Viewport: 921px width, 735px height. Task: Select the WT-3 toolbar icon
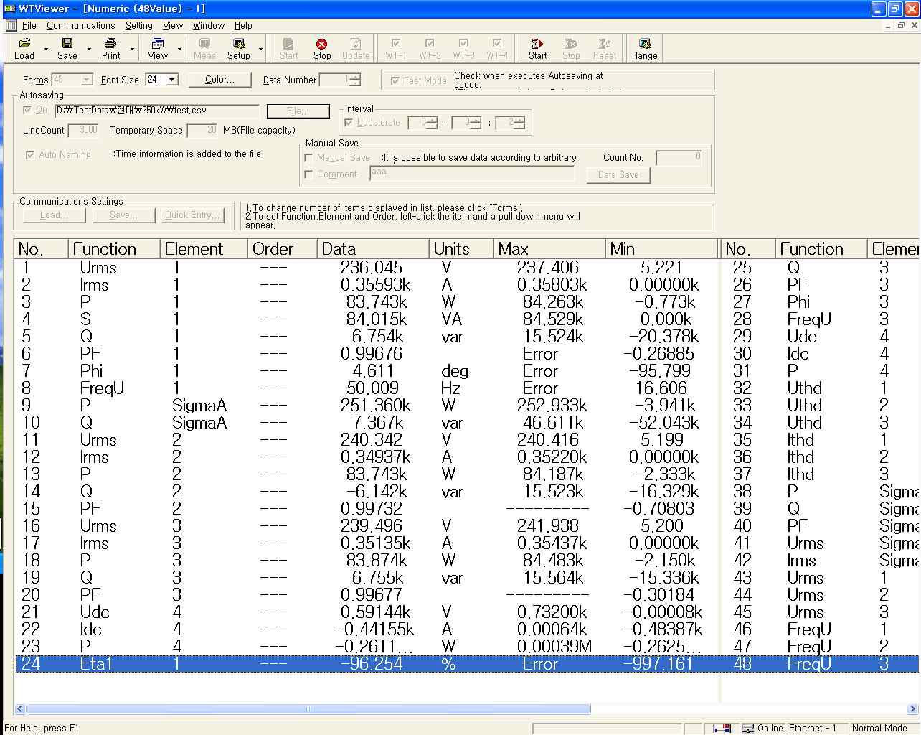463,48
